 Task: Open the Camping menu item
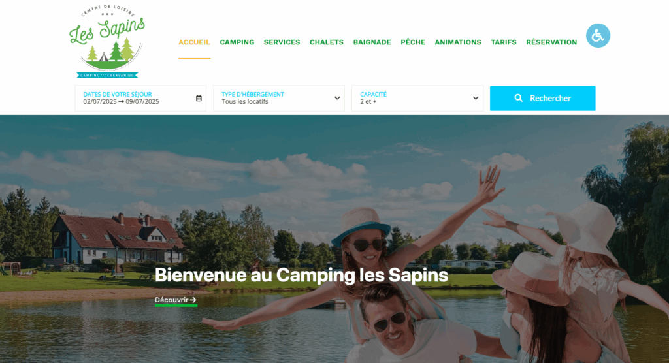pyautogui.click(x=237, y=42)
